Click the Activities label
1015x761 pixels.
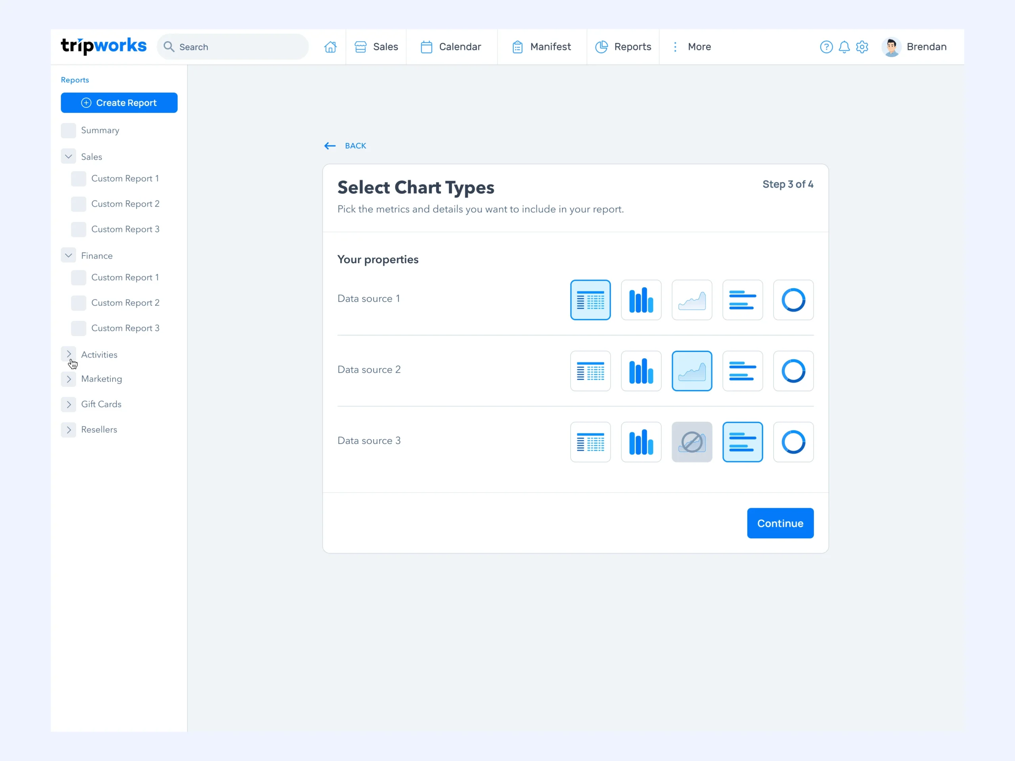tap(99, 355)
